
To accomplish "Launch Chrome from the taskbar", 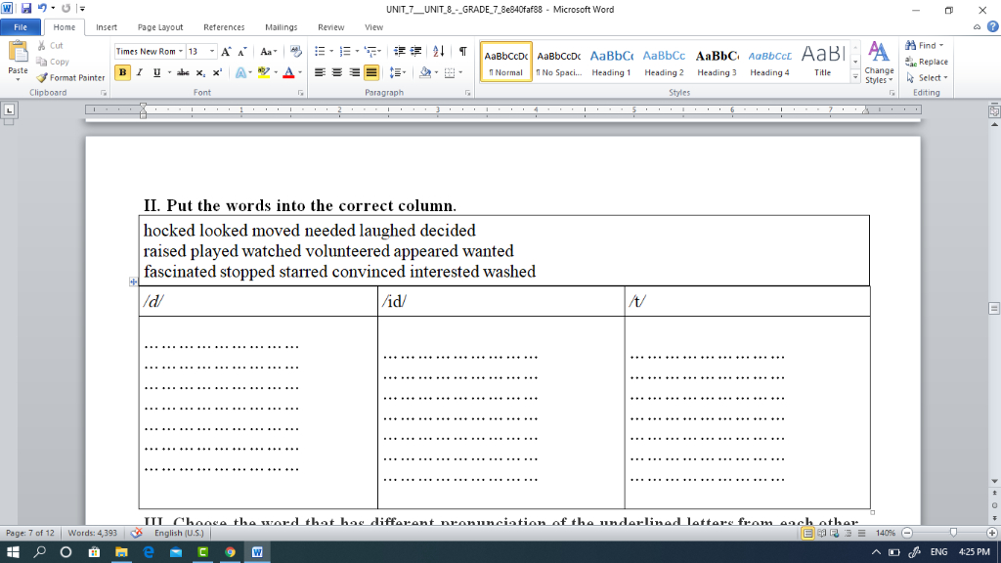I will pyautogui.click(x=230, y=552).
